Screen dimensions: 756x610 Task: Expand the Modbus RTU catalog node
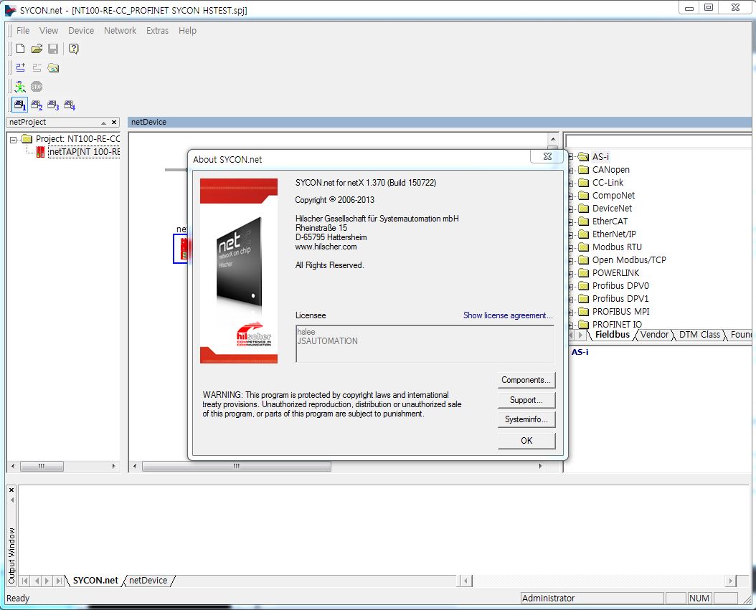click(571, 248)
